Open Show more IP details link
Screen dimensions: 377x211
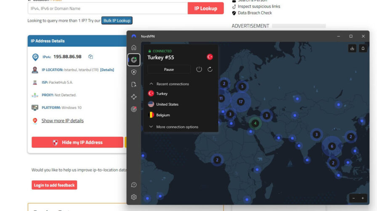pos(63,121)
